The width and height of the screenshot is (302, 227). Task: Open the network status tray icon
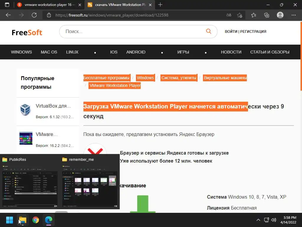point(267,220)
